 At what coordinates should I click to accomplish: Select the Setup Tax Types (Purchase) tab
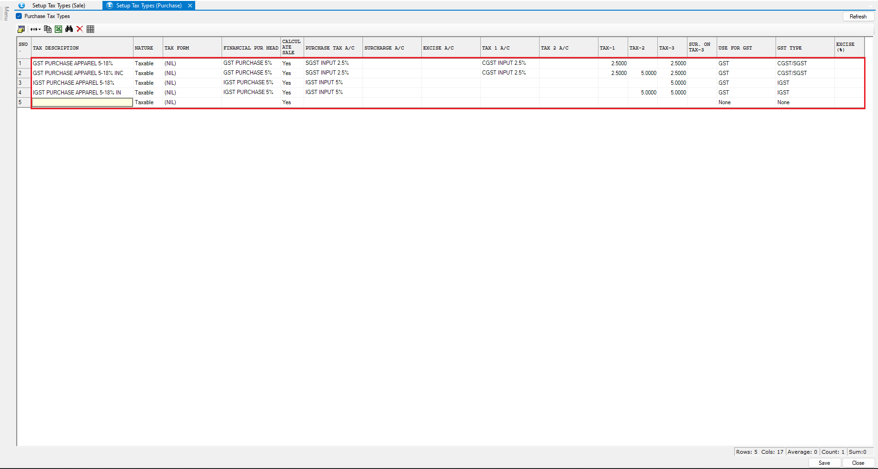(x=148, y=6)
